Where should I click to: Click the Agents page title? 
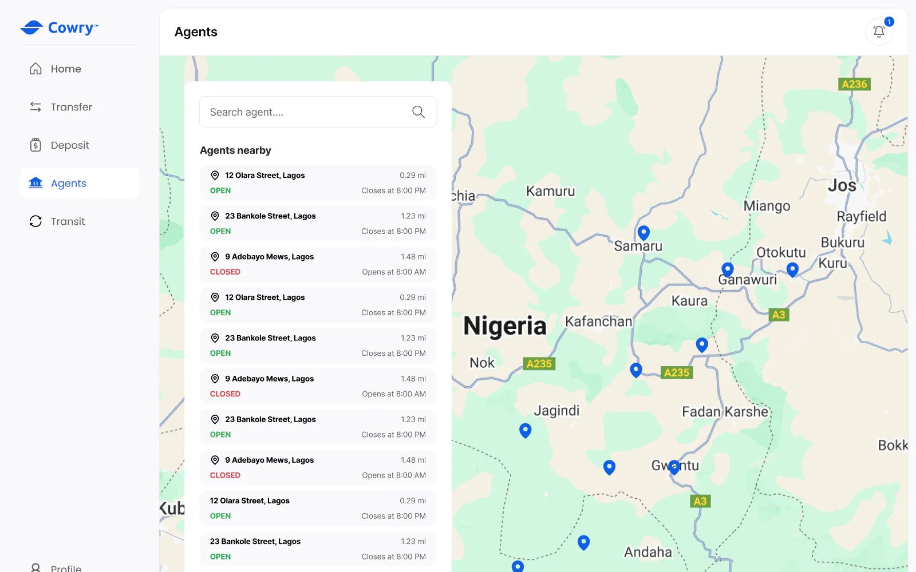coord(196,32)
